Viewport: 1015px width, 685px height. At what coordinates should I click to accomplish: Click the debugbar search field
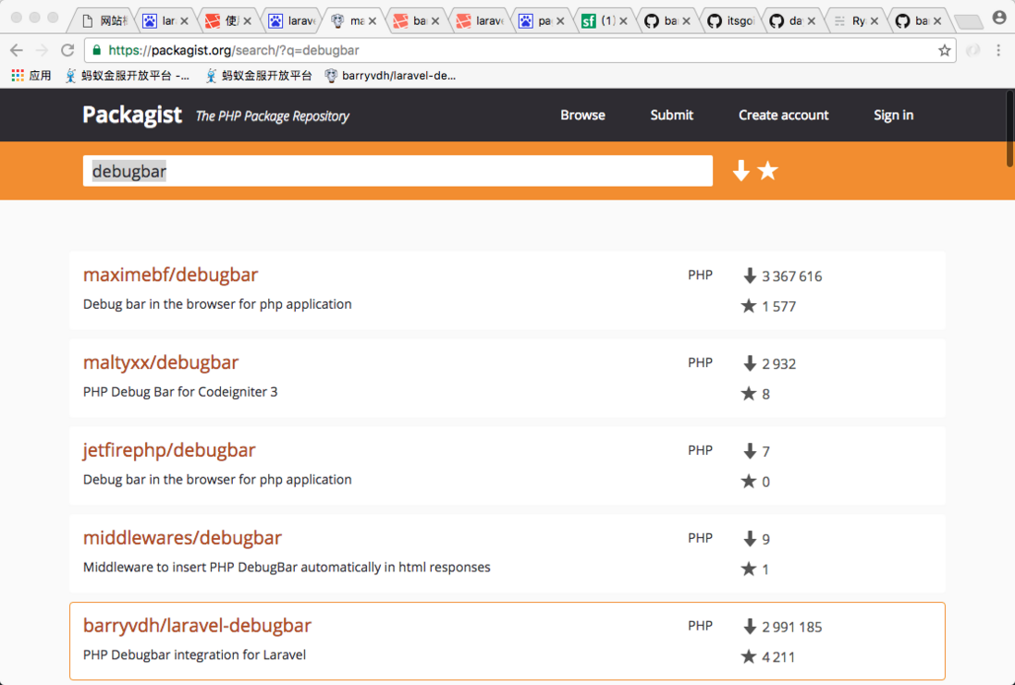coord(397,171)
